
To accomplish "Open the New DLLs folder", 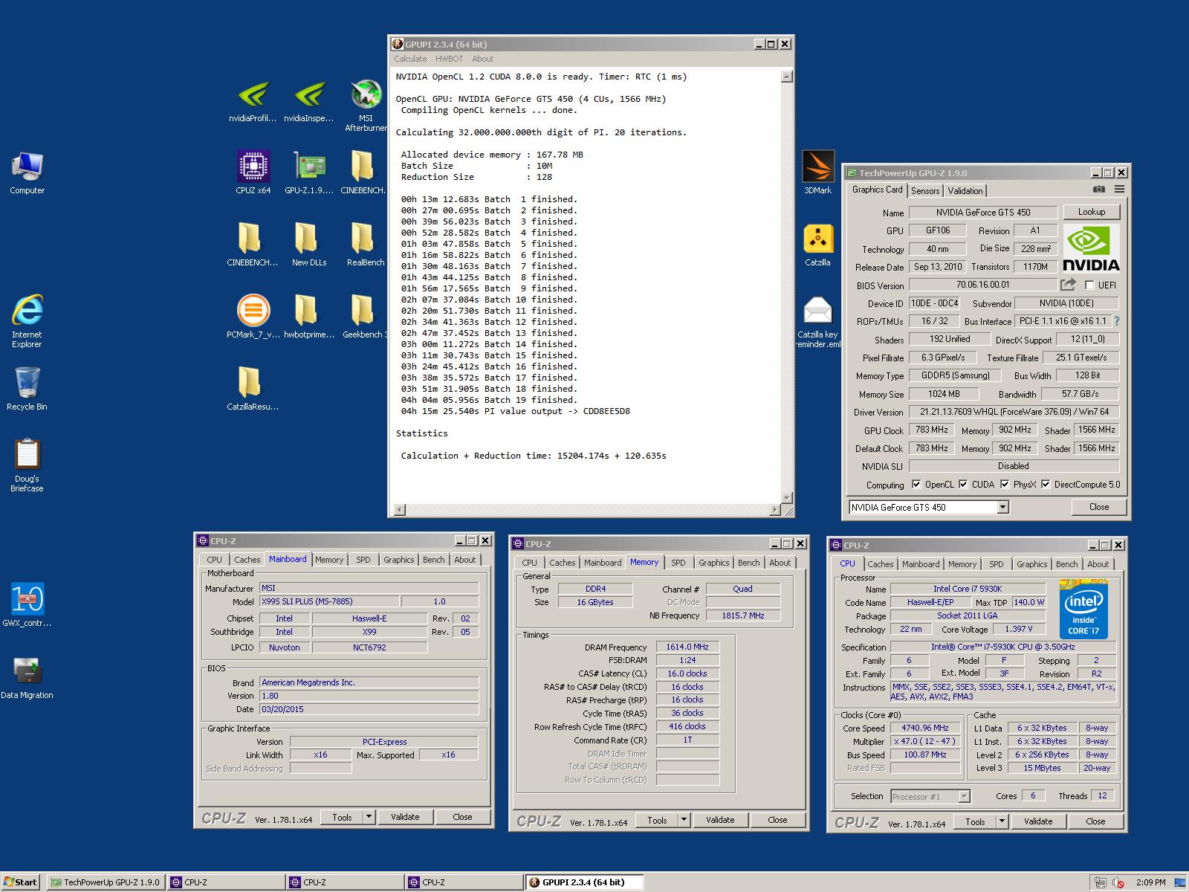I will (x=309, y=245).
